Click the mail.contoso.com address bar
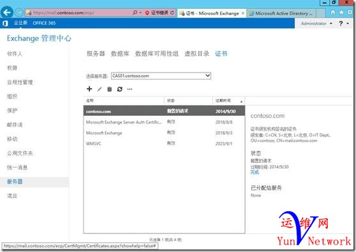The width and height of the screenshot is (356, 252). (x=78, y=13)
